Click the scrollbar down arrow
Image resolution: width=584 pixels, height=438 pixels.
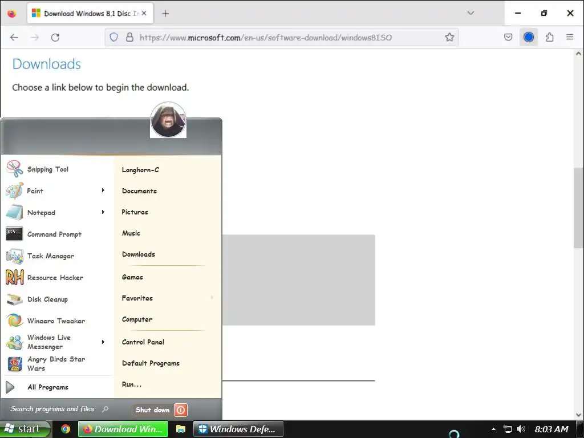578,415
